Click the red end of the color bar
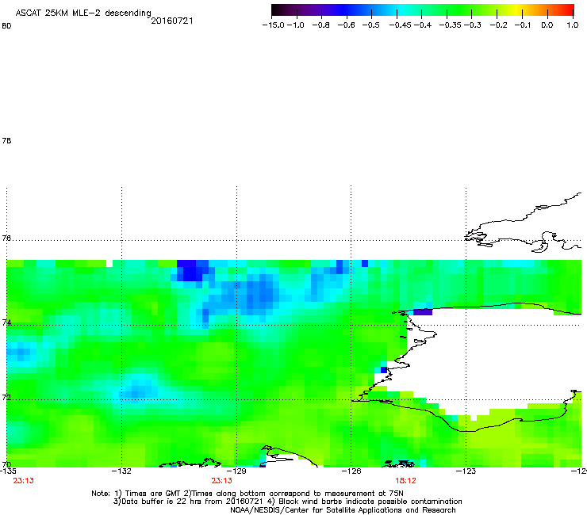 pos(570,10)
